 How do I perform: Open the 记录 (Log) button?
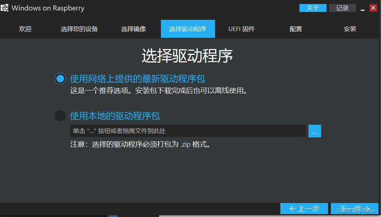tap(342, 8)
